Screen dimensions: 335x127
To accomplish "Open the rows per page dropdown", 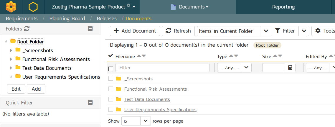I will (x=146, y=121).
